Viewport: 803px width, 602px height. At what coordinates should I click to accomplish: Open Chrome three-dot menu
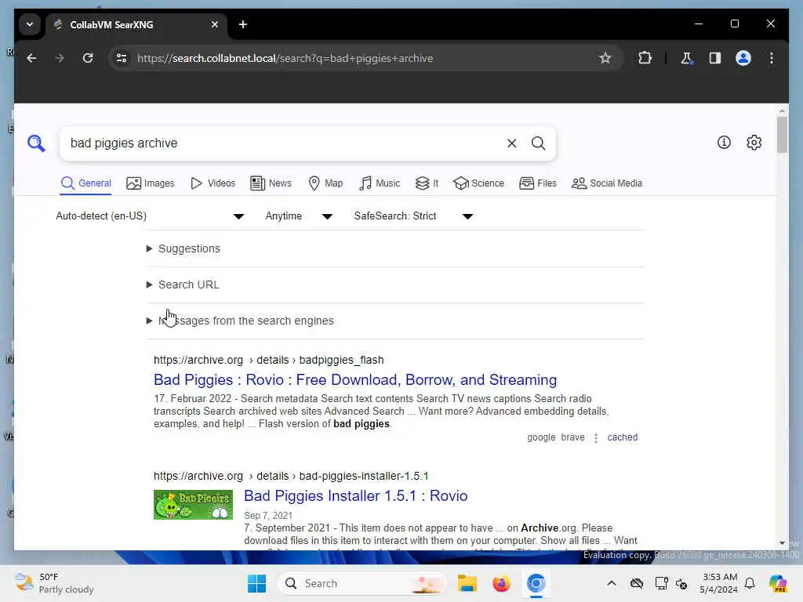click(x=772, y=58)
